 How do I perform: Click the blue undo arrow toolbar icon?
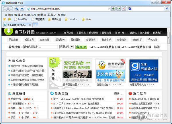22,9
